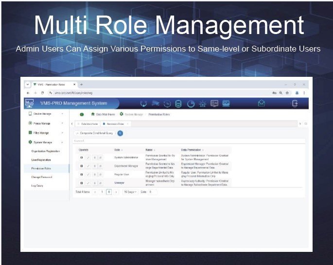Click edit pencil in Department Manager row
333x265 pixels.
[88, 166]
